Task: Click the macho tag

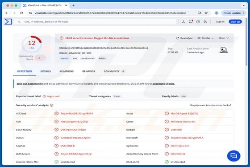Action: click(64, 58)
